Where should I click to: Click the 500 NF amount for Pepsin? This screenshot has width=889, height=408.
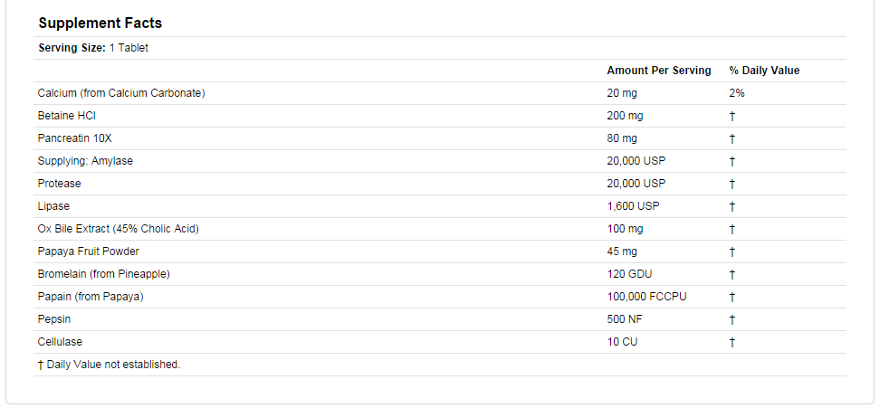(x=623, y=319)
